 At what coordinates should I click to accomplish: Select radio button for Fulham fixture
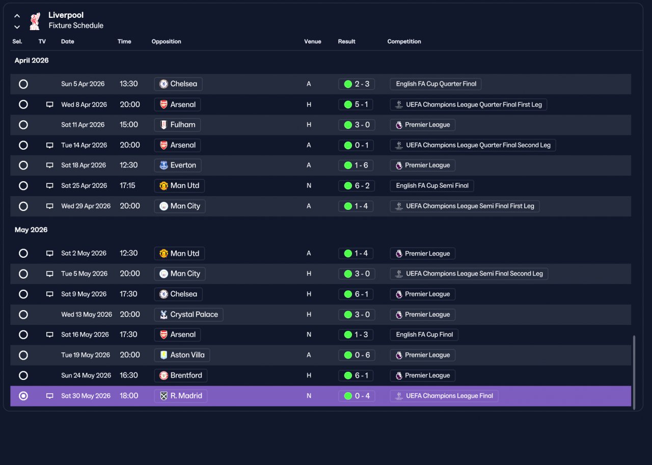pos(23,125)
